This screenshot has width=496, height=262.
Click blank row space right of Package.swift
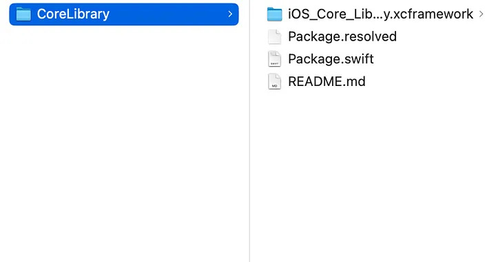click(433, 59)
